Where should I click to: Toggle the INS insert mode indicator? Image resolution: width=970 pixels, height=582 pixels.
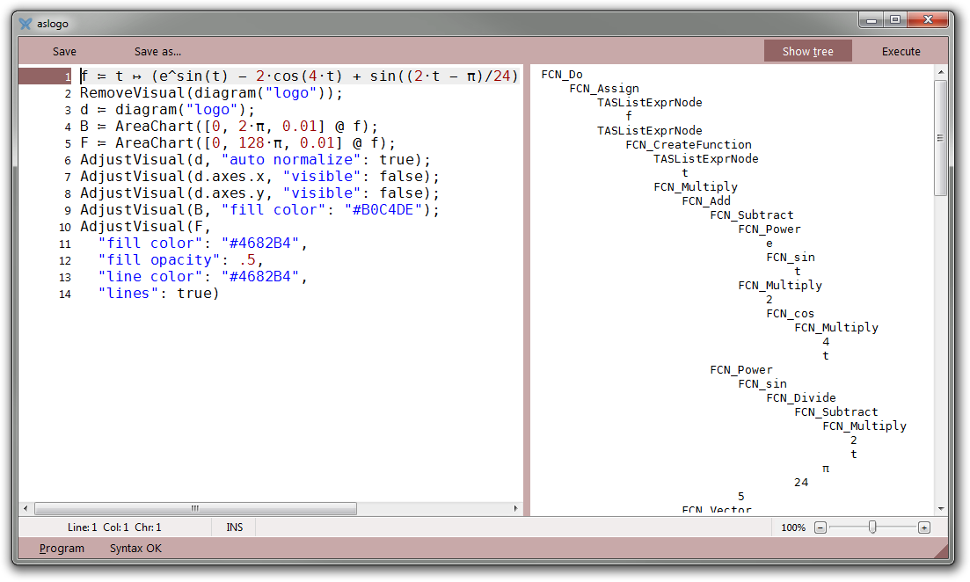[235, 527]
